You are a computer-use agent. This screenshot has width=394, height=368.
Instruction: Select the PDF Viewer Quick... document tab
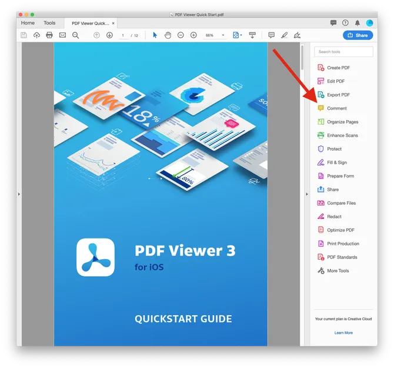pos(91,24)
